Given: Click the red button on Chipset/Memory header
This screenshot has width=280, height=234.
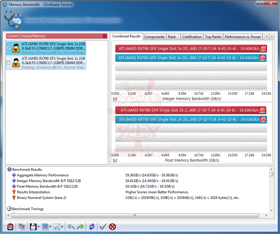Looking at the screenshot, I should click(105, 36).
